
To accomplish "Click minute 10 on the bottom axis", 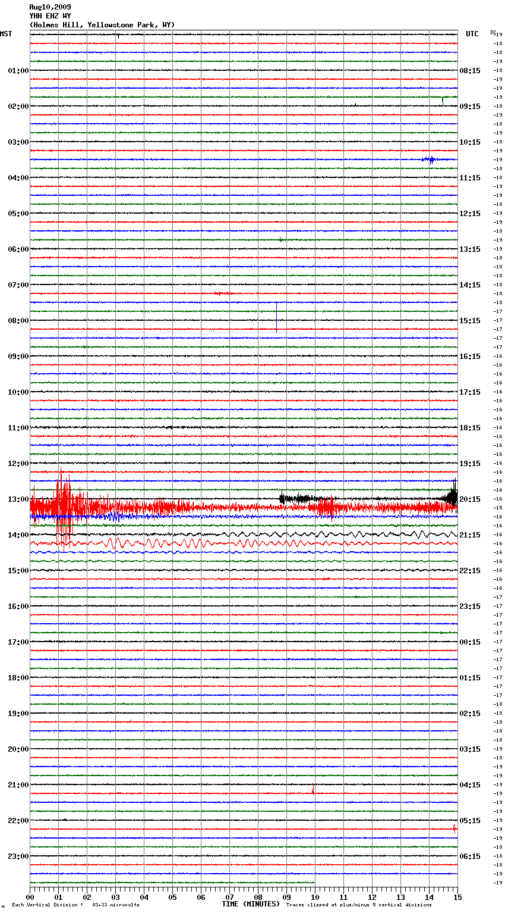I will [315, 897].
